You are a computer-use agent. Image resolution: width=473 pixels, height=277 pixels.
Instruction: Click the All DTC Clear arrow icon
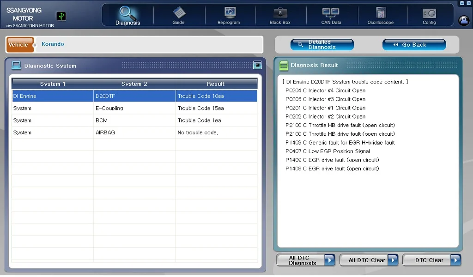[393, 260]
